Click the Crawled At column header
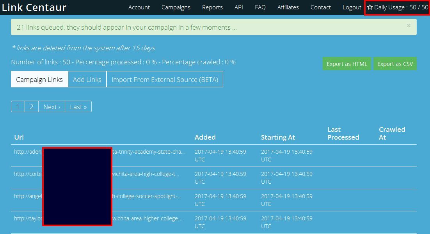 click(x=392, y=133)
